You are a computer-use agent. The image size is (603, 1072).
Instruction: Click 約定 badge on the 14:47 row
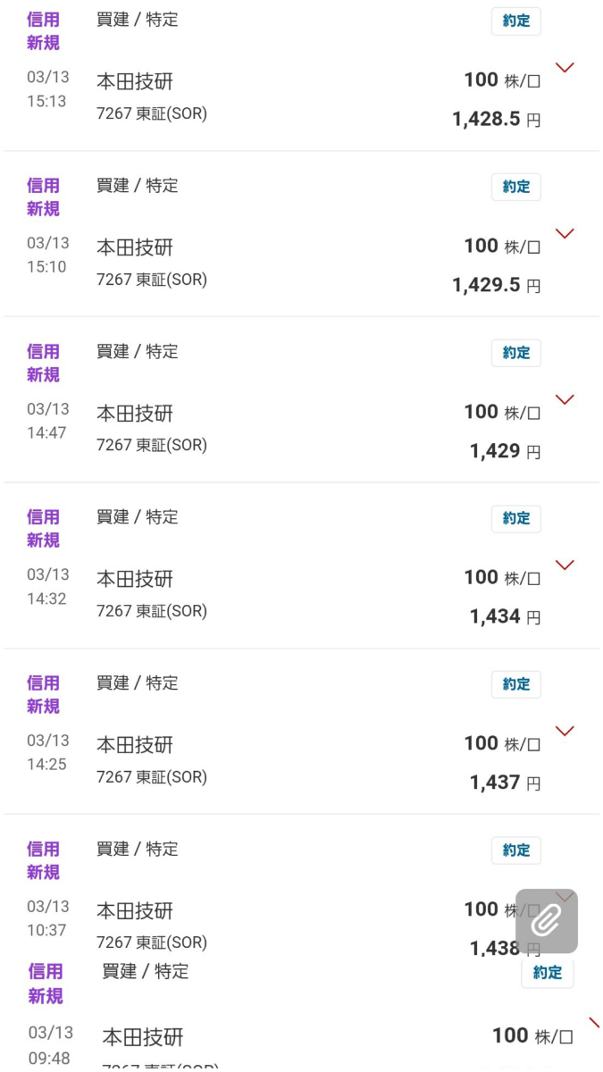click(x=515, y=353)
